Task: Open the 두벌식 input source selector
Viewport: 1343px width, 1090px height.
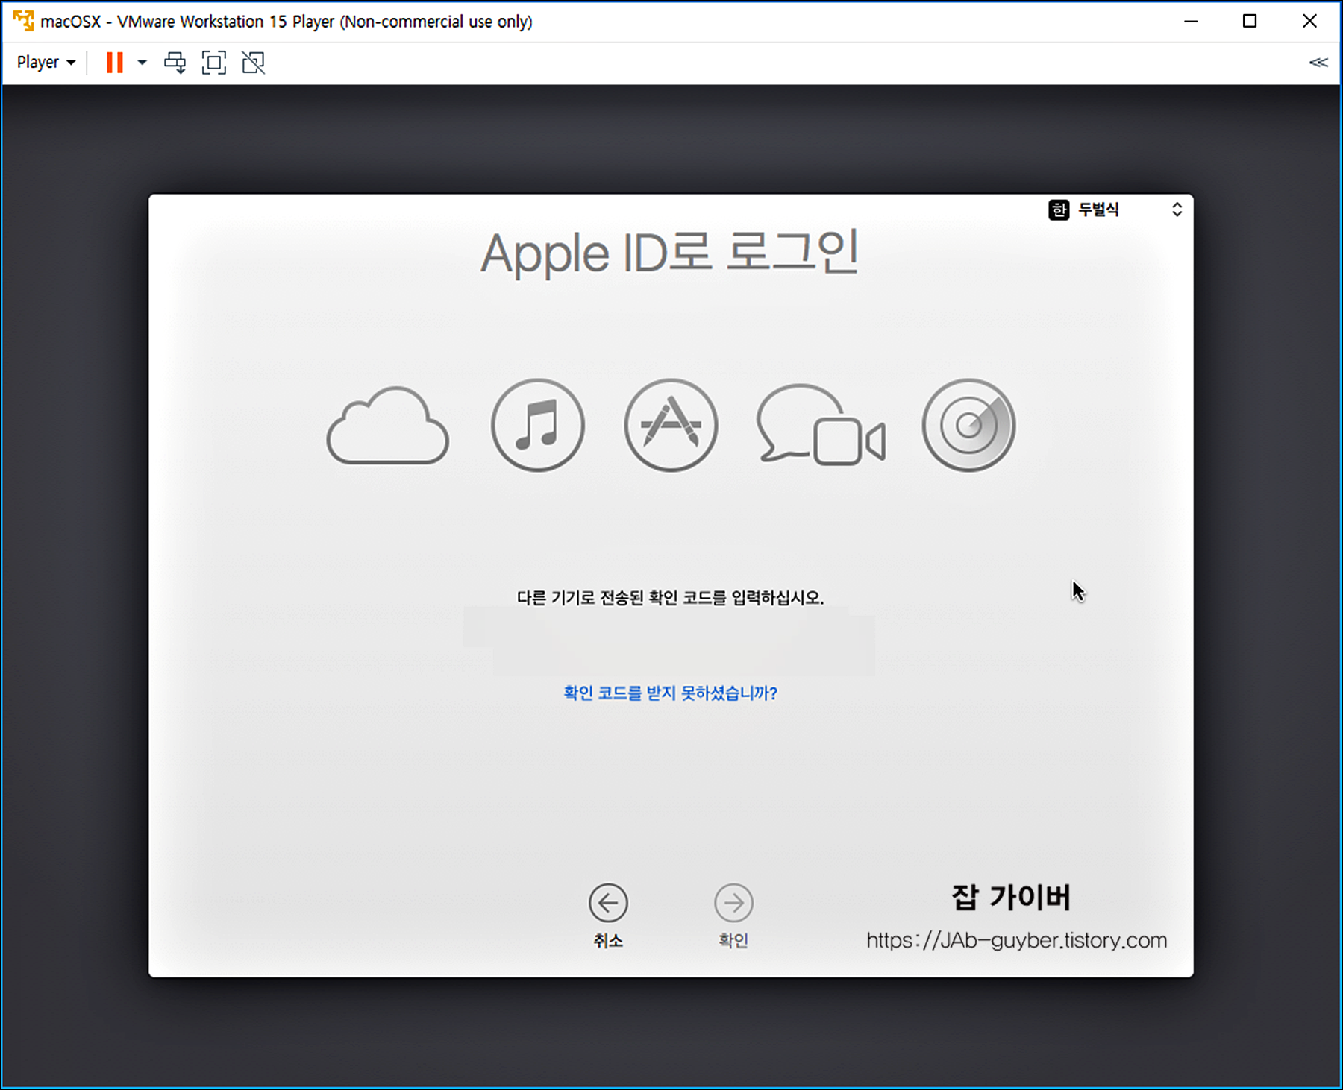Action: click(1115, 210)
